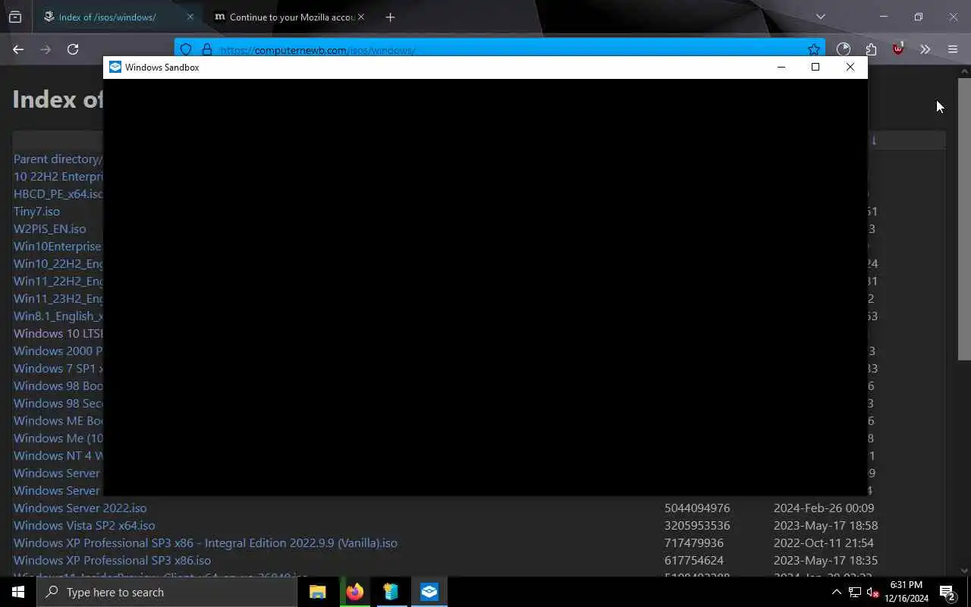This screenshot has width=971, height=607.
Task: Select date 2023-May-17 18:35
Action: (x=825, y=560)
